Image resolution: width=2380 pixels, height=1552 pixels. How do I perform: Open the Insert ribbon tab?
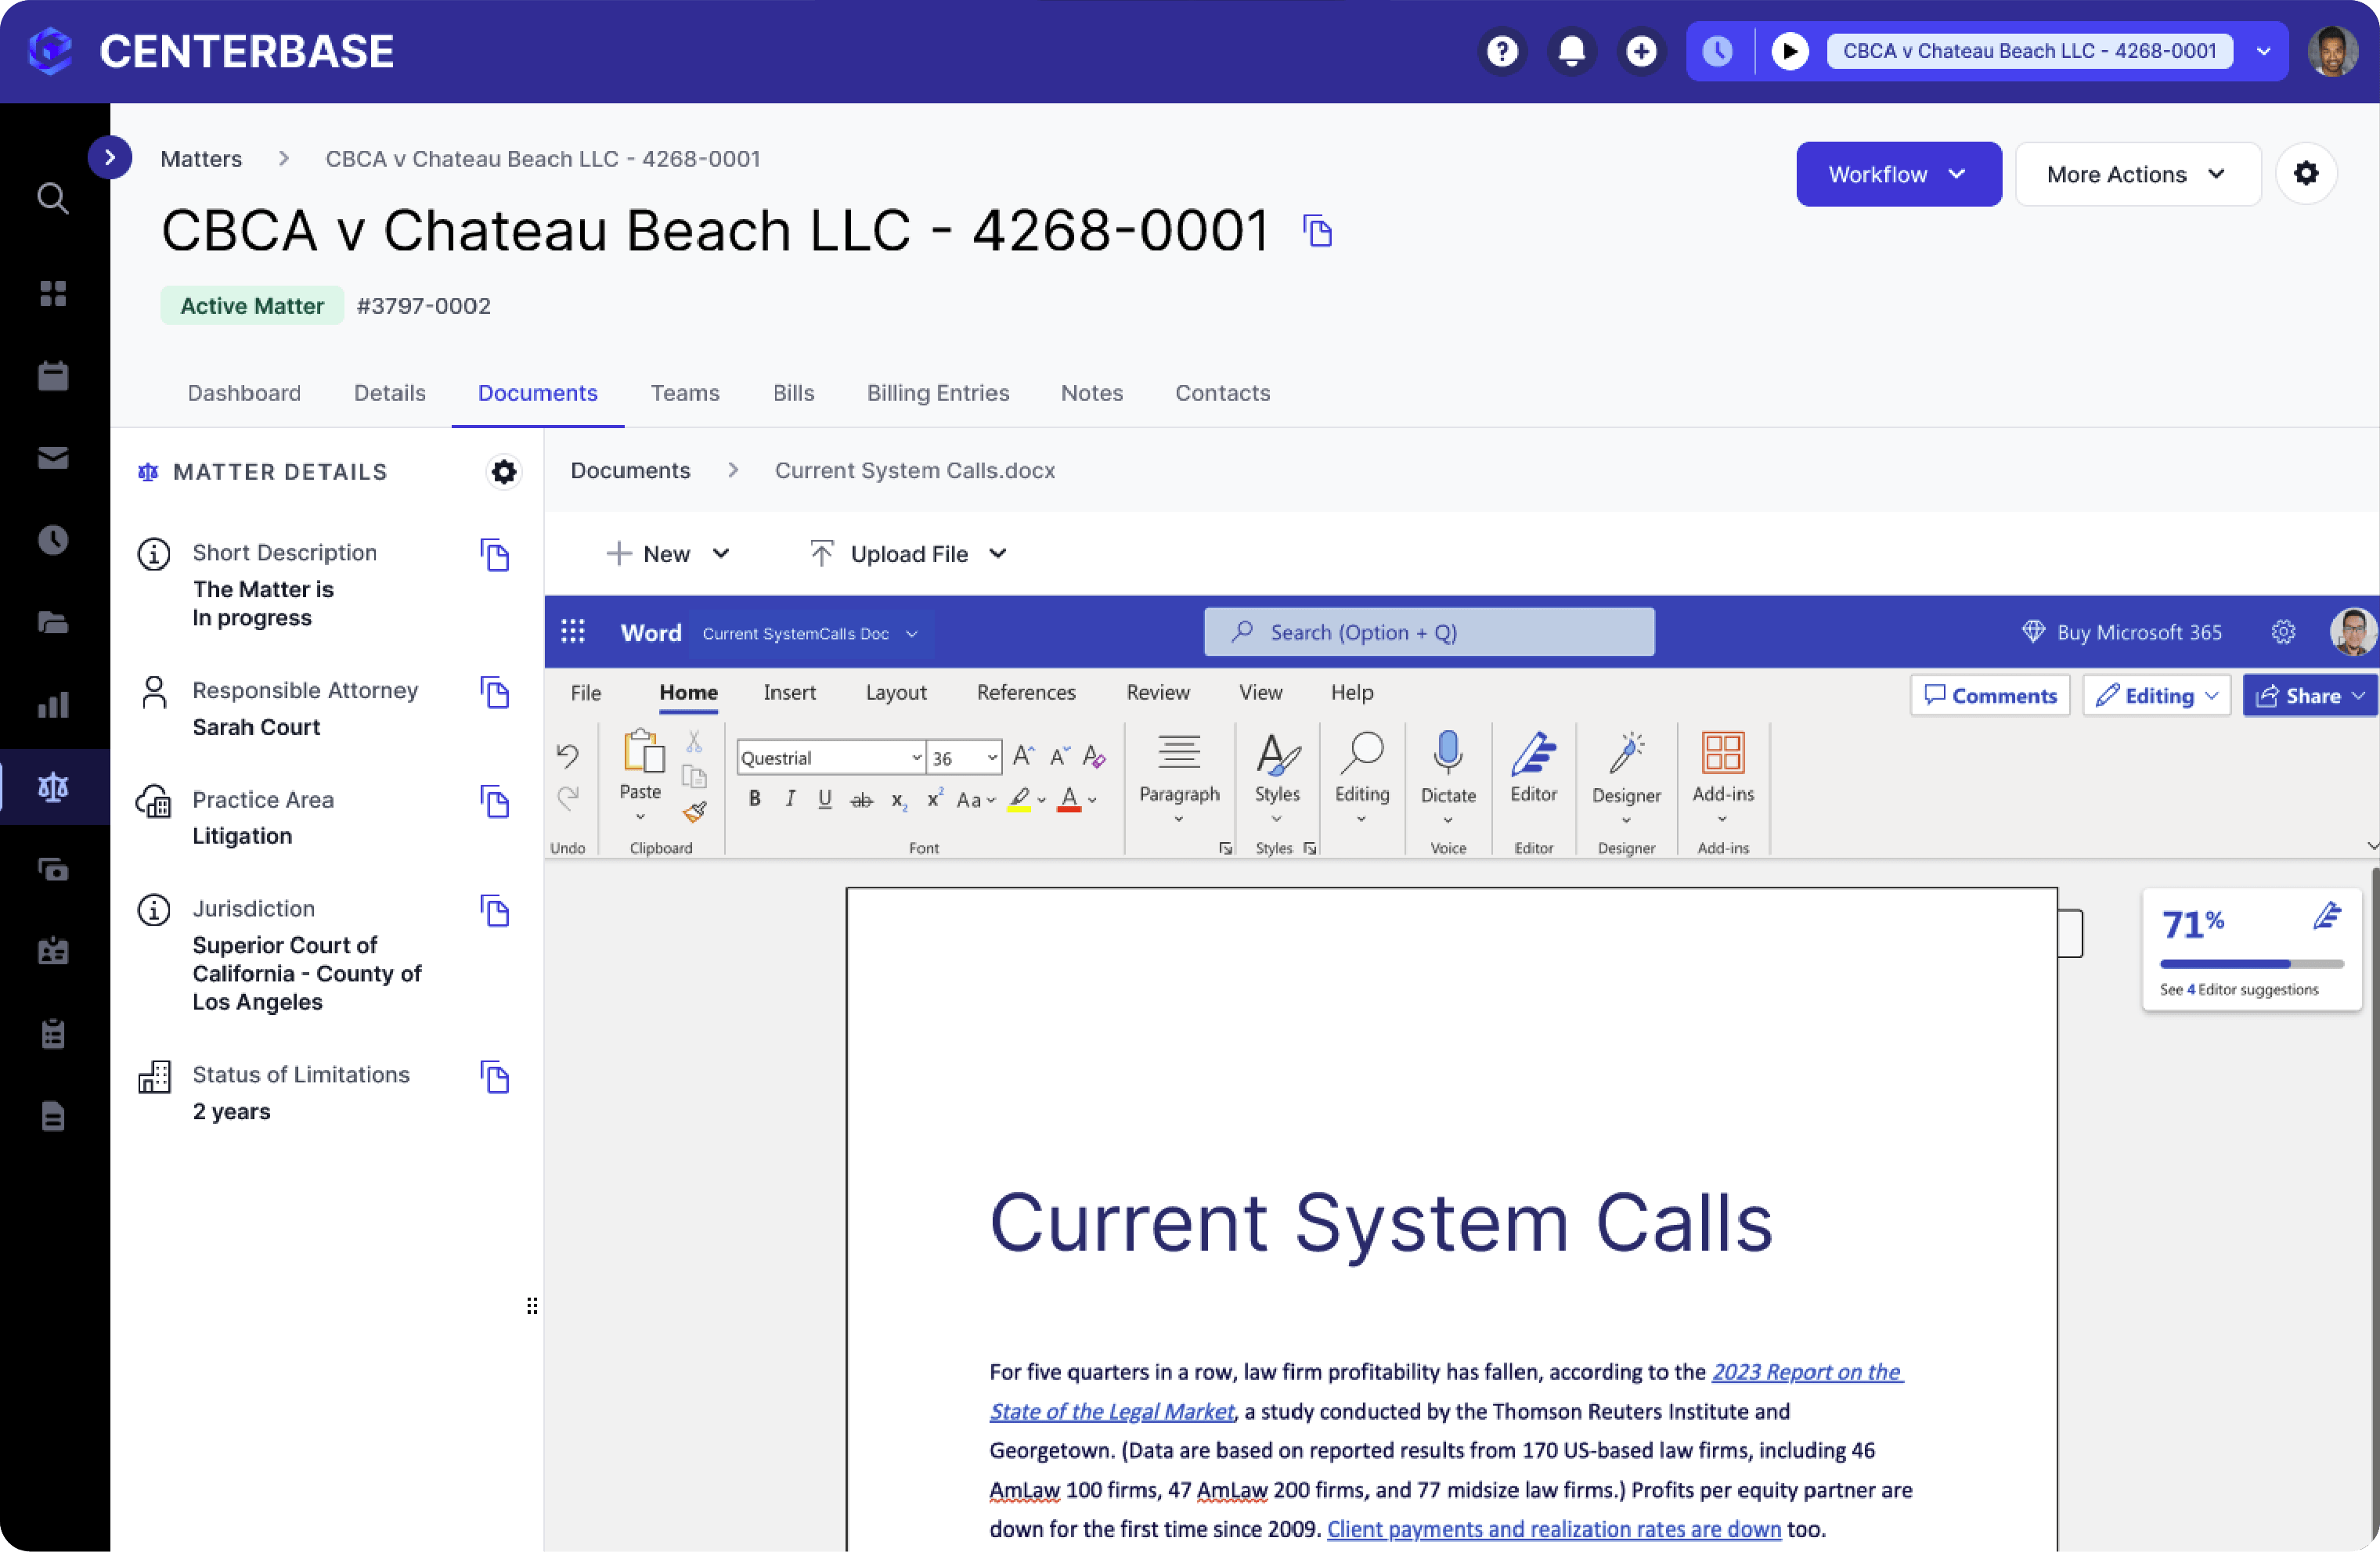(789, 692)
